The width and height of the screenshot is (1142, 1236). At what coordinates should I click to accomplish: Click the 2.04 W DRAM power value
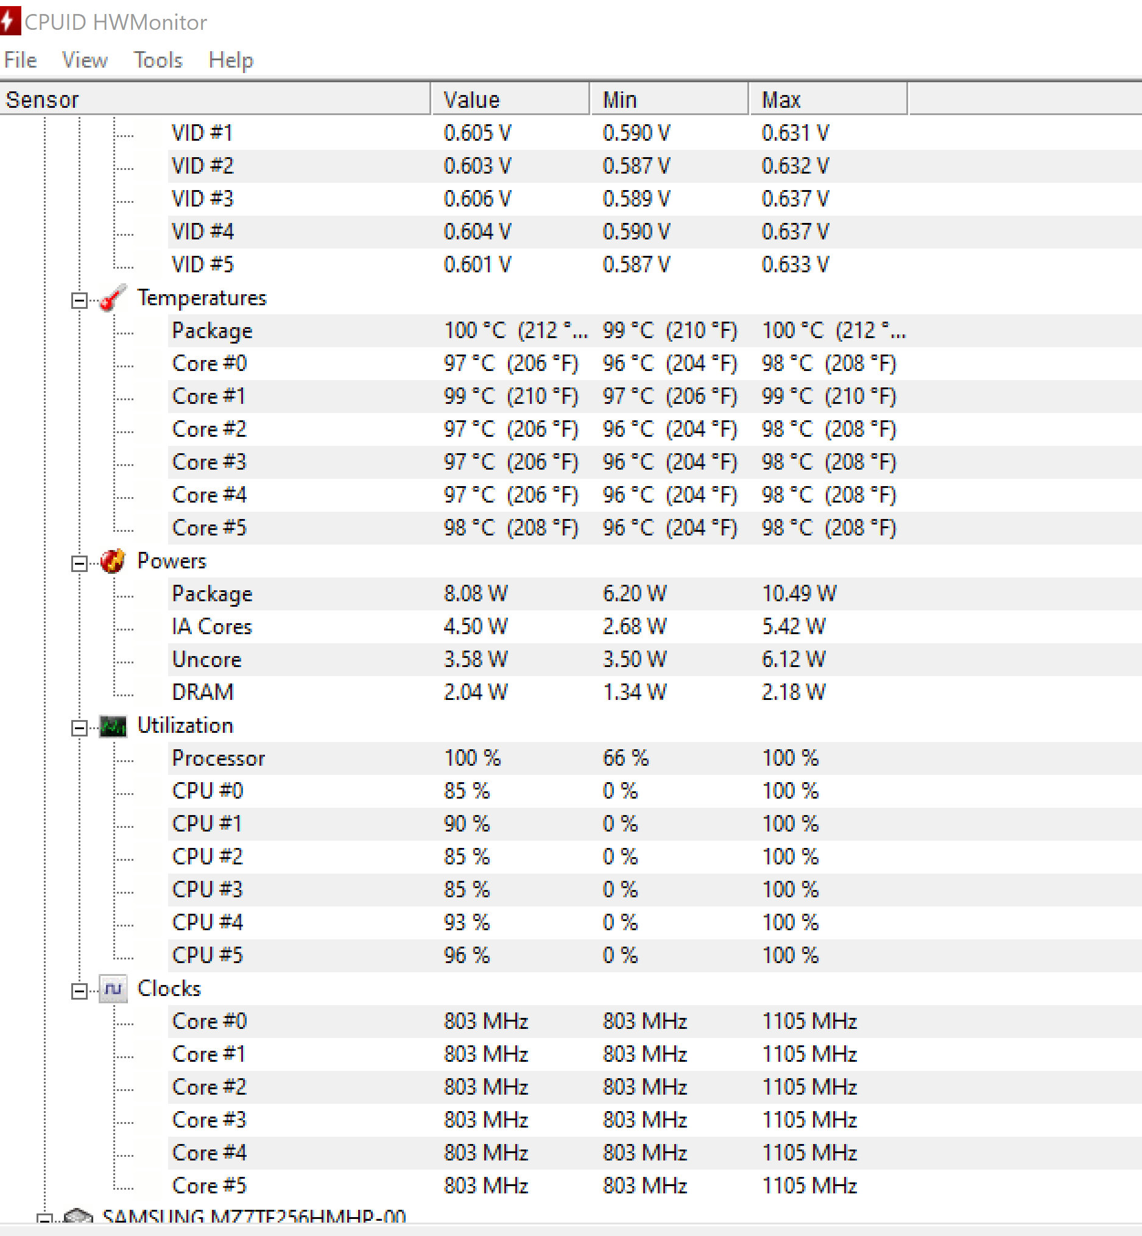pyautogui.click(x=476, y=692)
